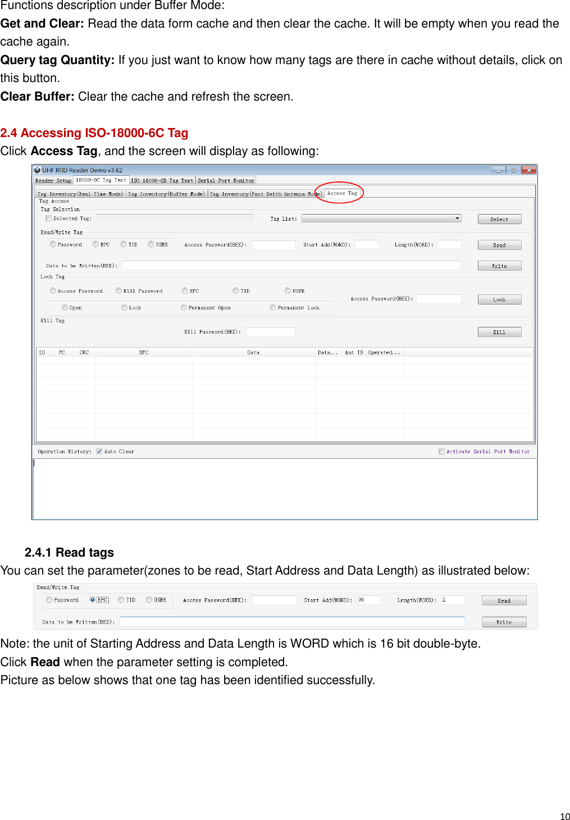Screen dimensions: 570x820
Task: Click the Access Password(HEX) input field
Action: point(273,244)
